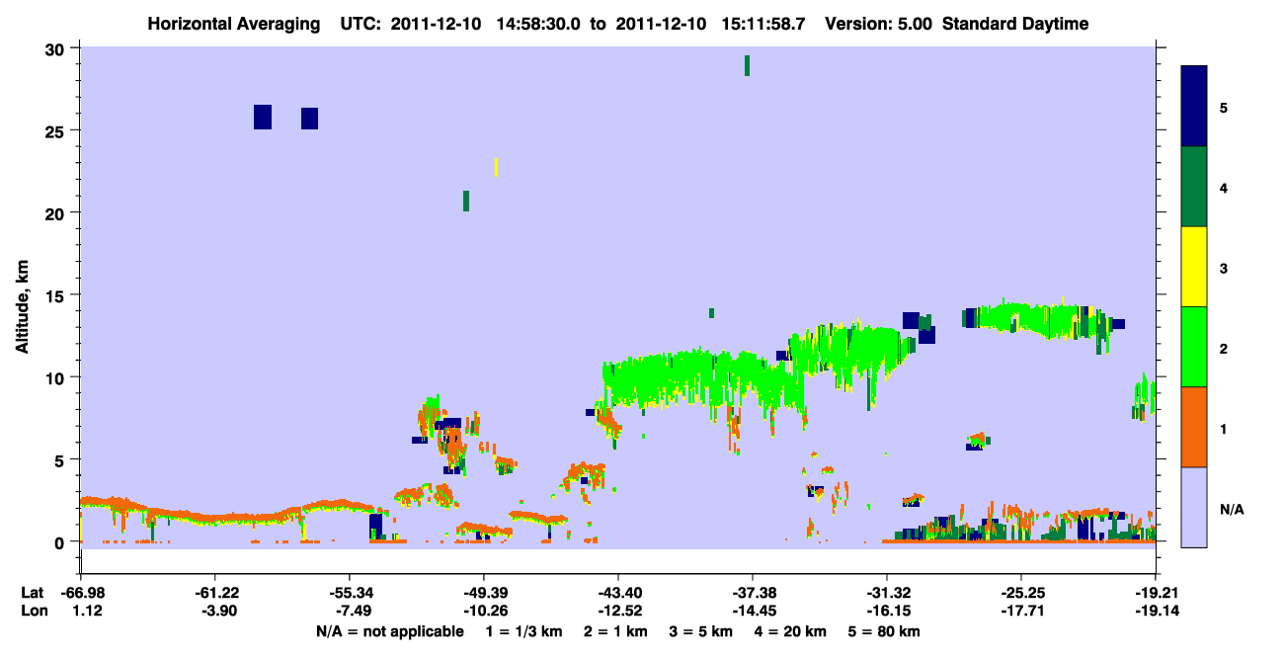1284x659 pixels.
Task: Click the Altitude, km axis label
Action: pos(23,296)
